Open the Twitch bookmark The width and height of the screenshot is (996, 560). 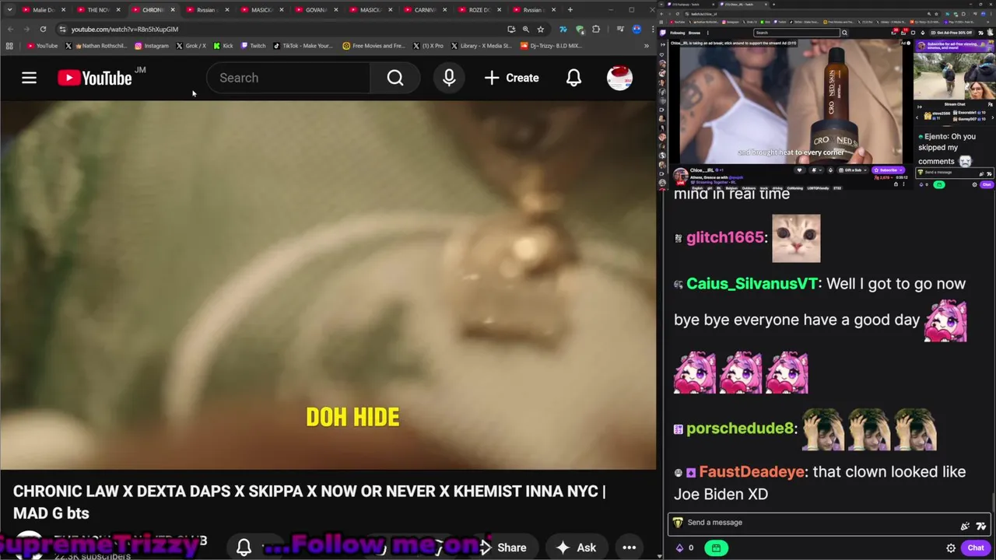pyautogui.click(x=253, y=46)
